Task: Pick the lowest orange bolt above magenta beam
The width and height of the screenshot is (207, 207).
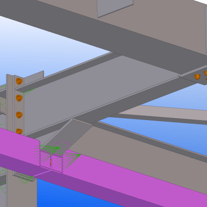Action: point(19,131)
